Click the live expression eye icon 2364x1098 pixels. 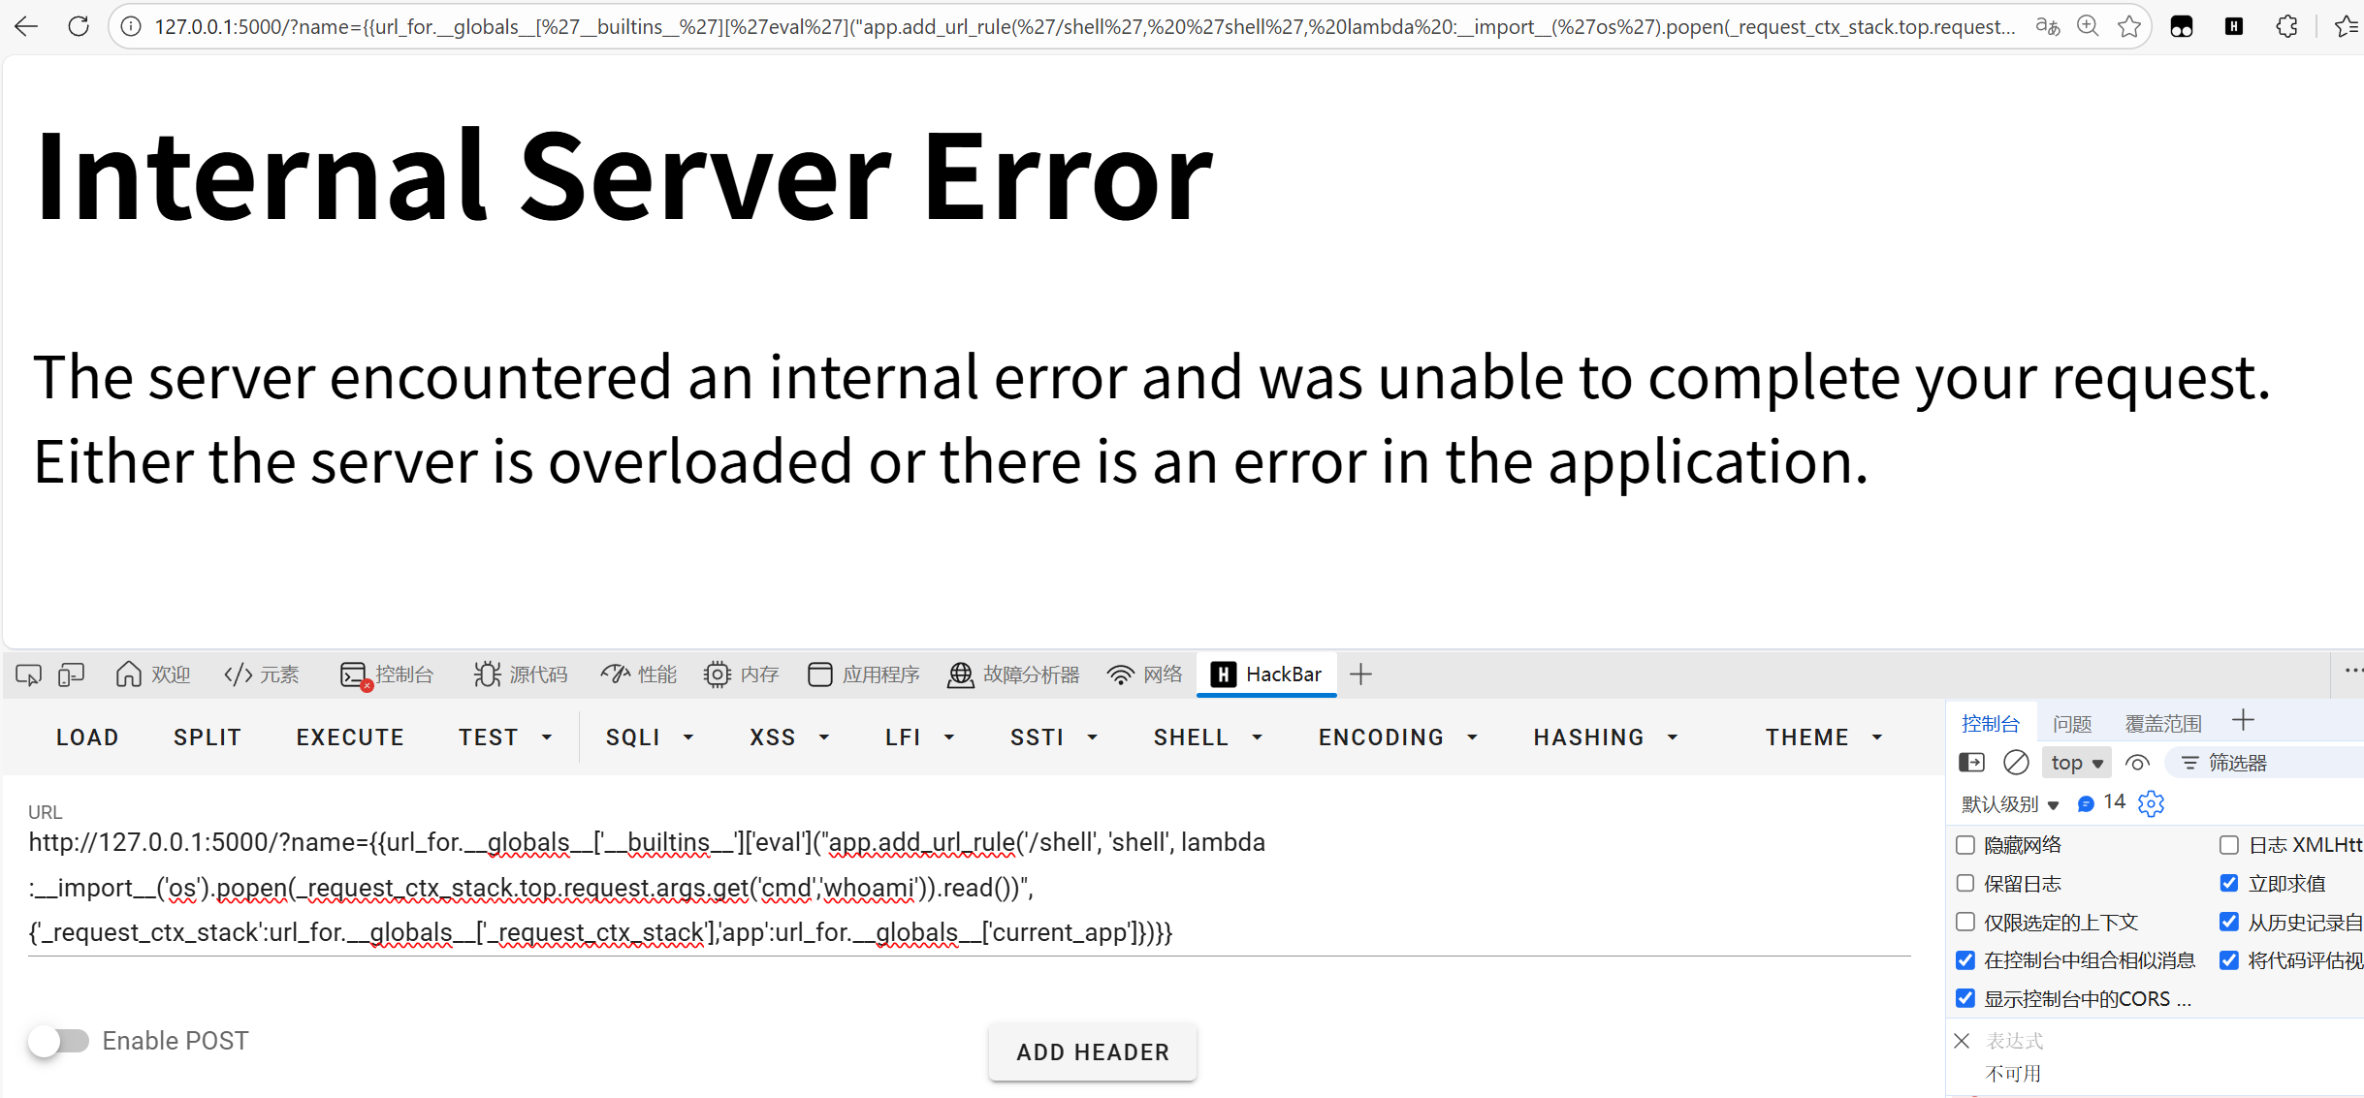[x=2137, y=763]
